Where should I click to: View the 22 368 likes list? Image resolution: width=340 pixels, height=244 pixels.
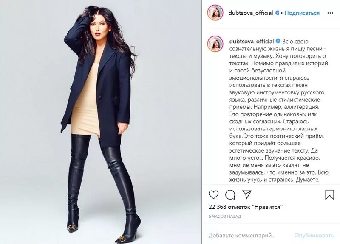tap(246, 207)
